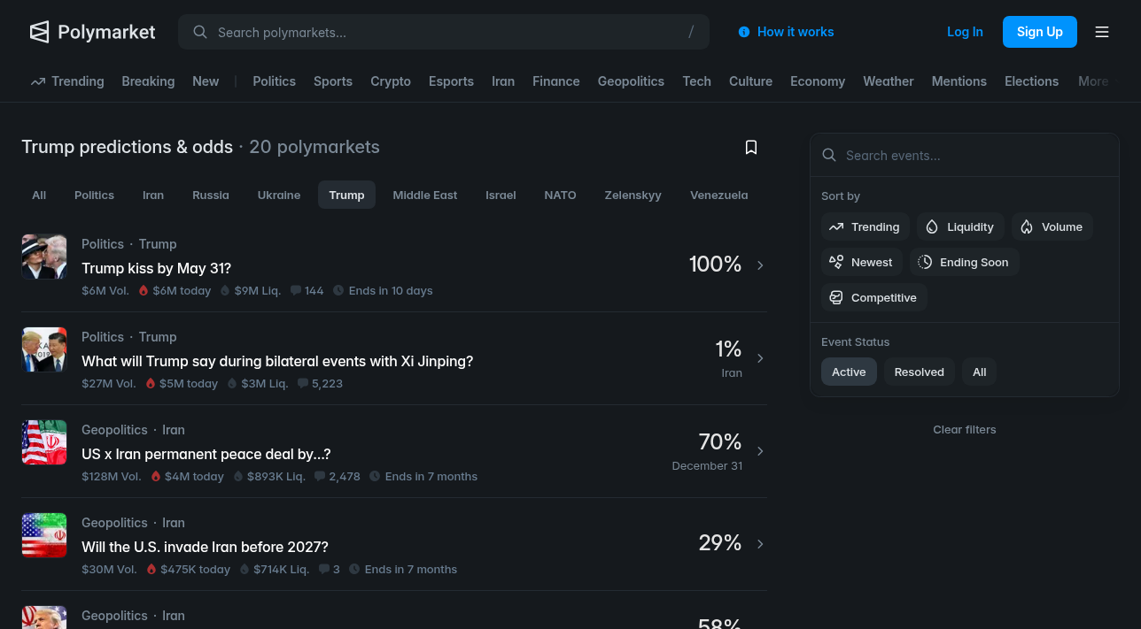Select the Middle East topic tab
The width and height of the screenshot is (1141, 629).
click(425, 195)
